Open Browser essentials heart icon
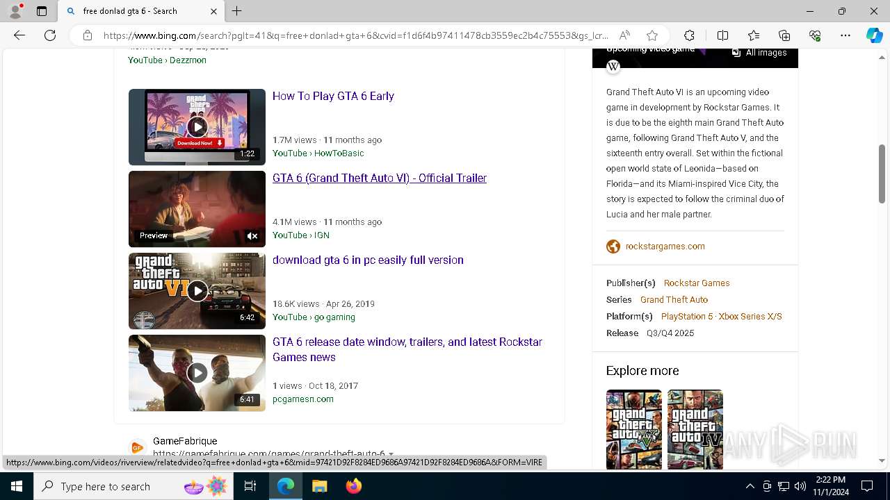The image size is (890, 500). click(815, 35)
